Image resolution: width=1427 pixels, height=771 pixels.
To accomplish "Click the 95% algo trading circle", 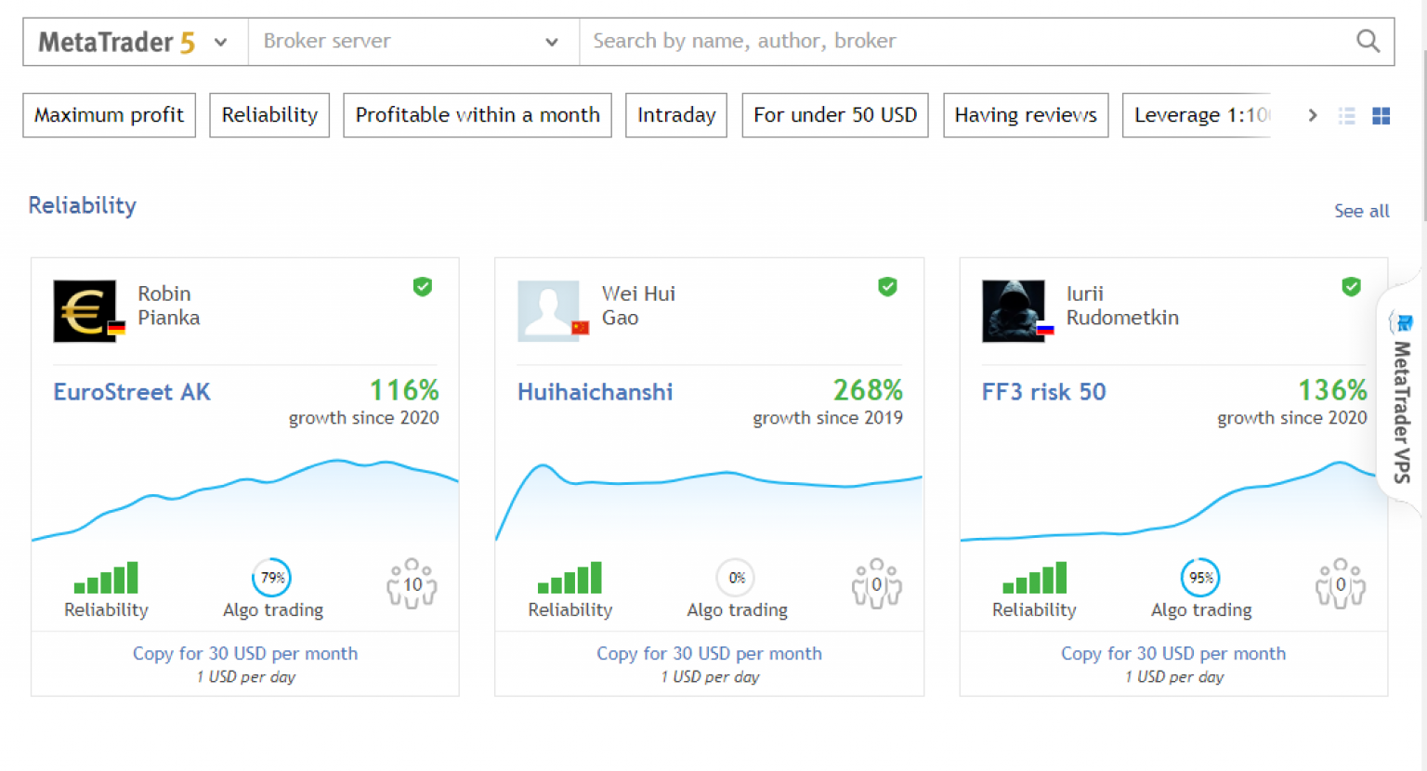I will tap(1200, 578).
